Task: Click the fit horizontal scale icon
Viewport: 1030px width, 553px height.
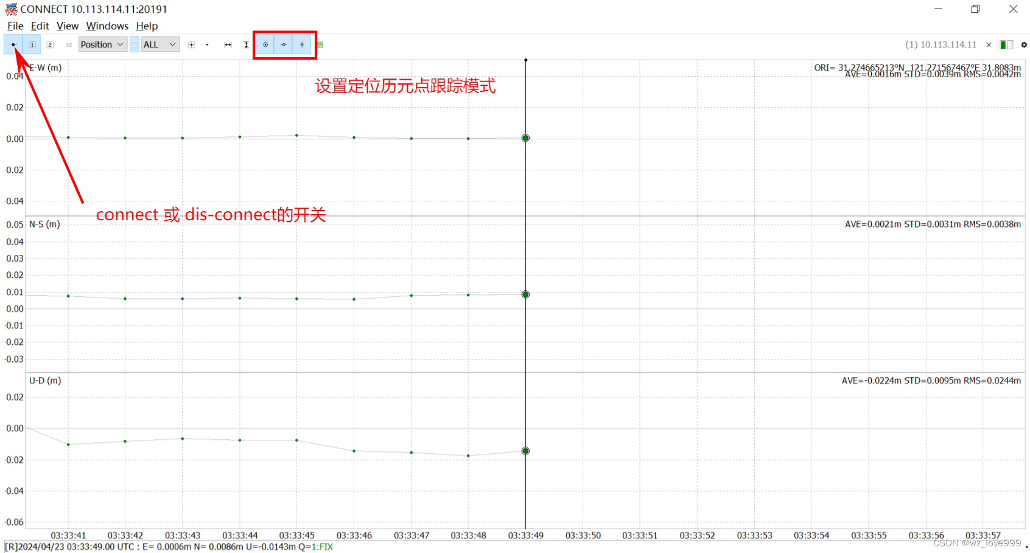Action: (227, 44)
